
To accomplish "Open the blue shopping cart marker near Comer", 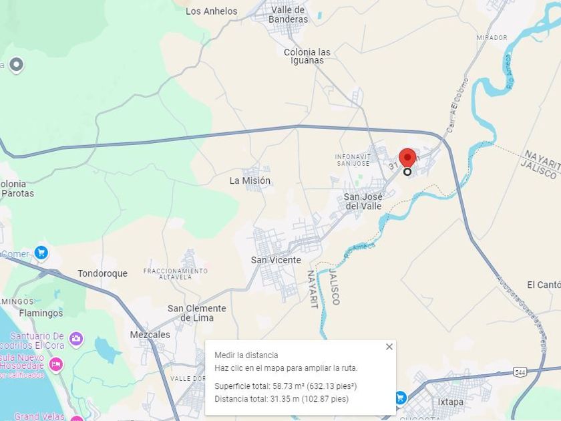I will [x=41, y=253].
